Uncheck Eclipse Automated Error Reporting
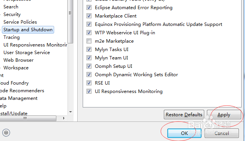This screenshot has height=141, width=245. pyautogui.click(x=89, y=8)
